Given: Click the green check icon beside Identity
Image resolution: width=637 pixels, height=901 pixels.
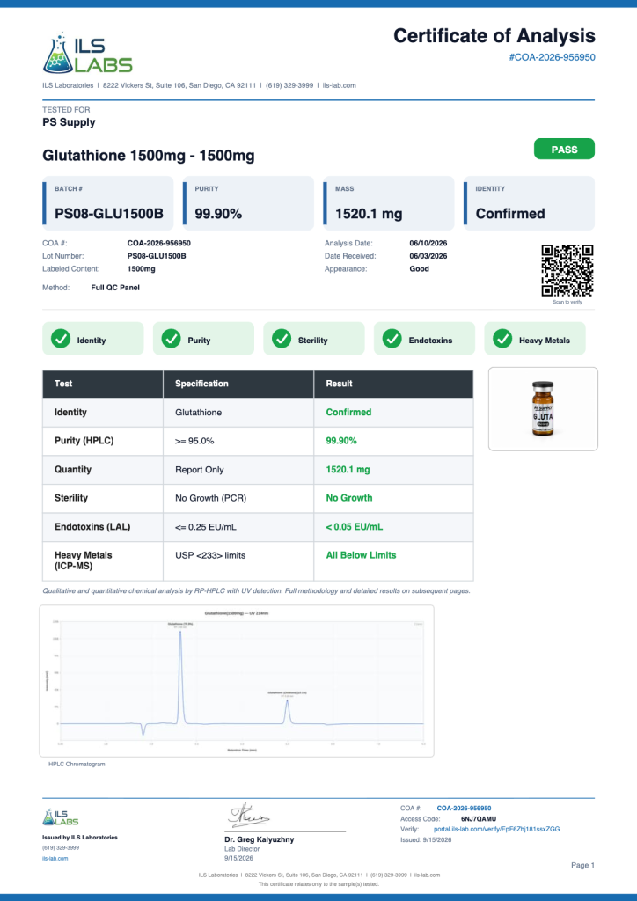Looking at the screenshot, I should pos(61,339).
